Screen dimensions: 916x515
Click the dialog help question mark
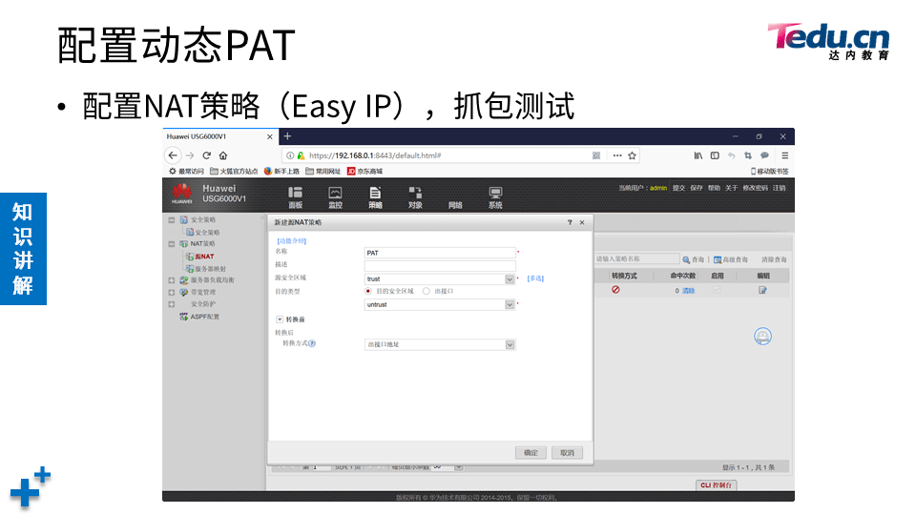(x=570, y=222)
